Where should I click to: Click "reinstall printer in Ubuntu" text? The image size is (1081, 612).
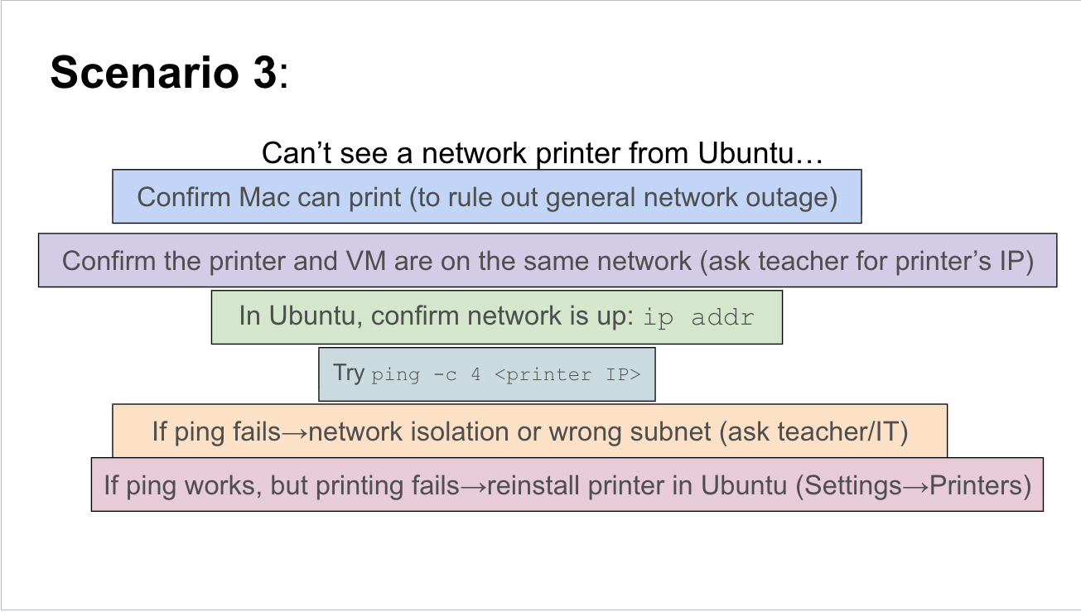(x=638, y=485)
